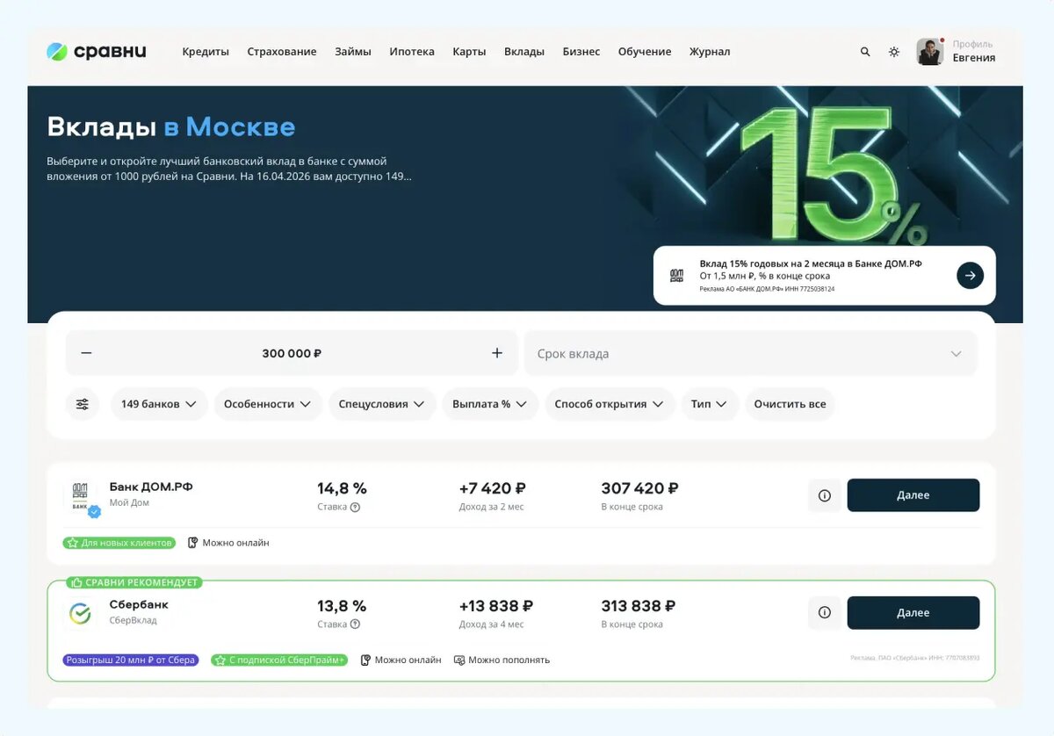The image size is (1054, 736).
Task: Open the Срок вклада dropdown
Action: pos(751,353)
